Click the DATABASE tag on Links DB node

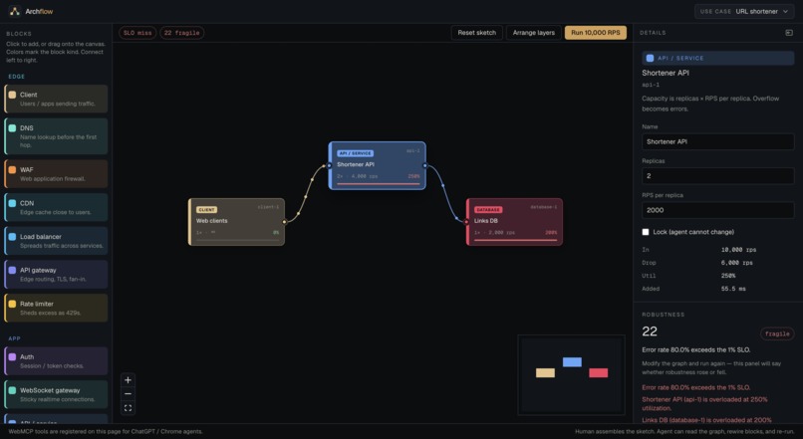point(488,210)
